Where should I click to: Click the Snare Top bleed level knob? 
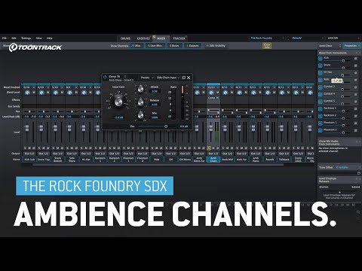[41, 93]
